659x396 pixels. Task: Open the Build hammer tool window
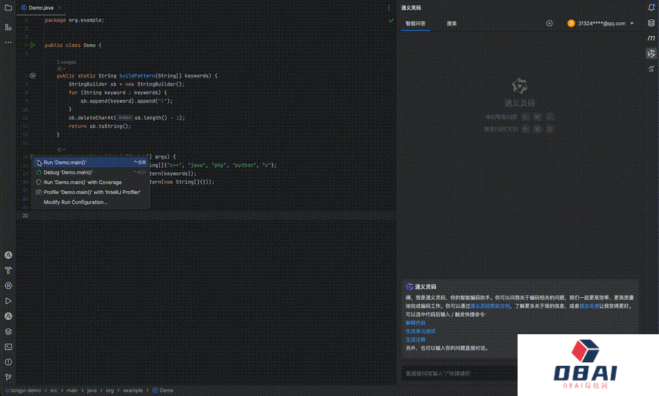(8, 270)
